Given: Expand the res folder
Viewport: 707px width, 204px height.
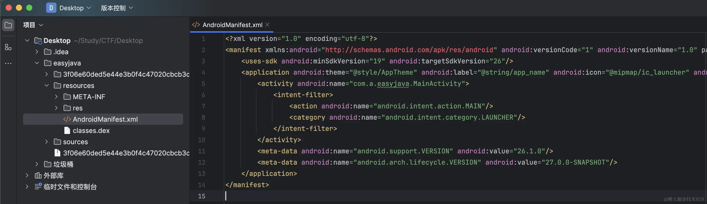Looking at the screenshot, I should [x=56, y=108].
